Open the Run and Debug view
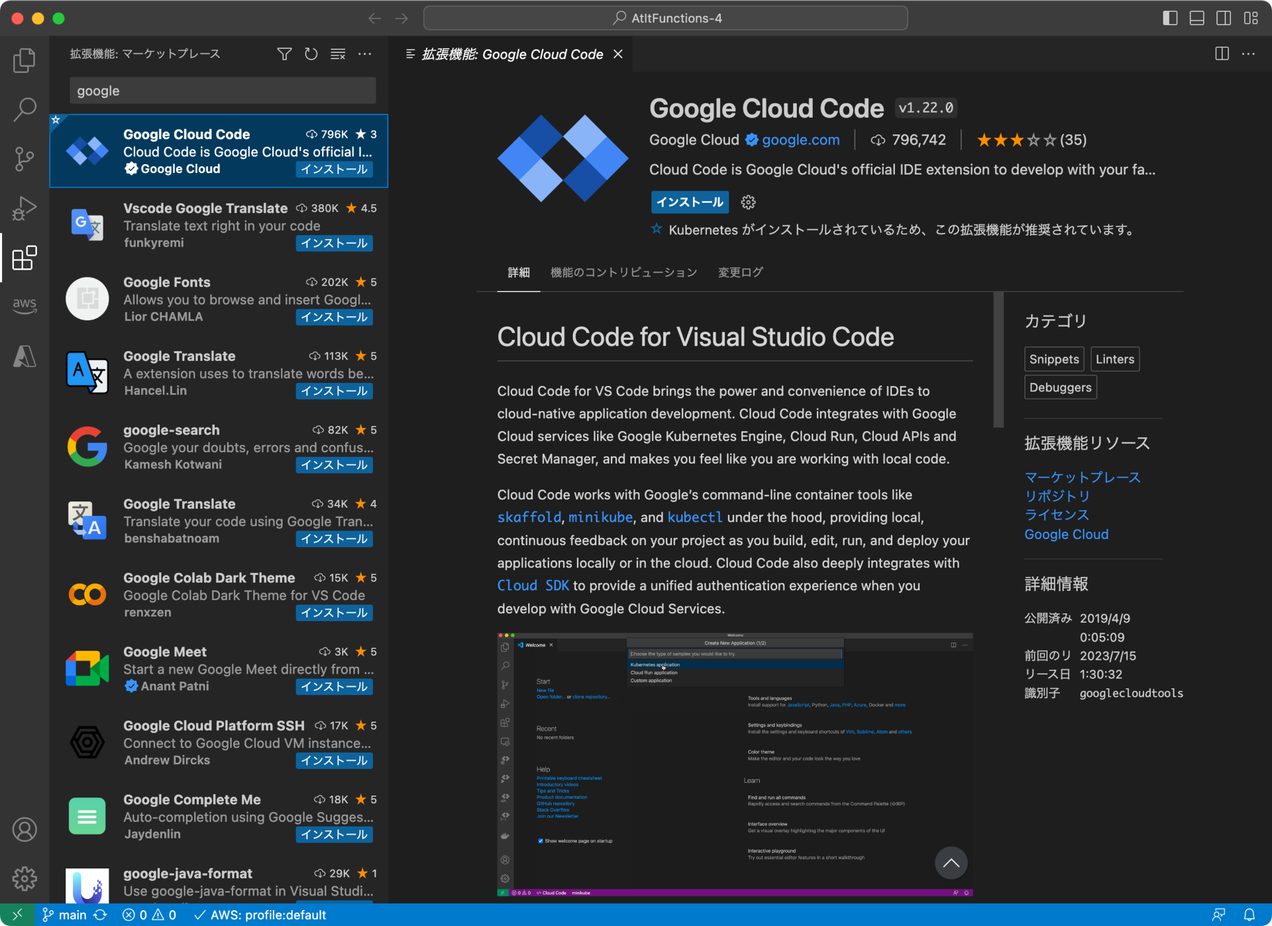The width and height of the screenshot is (1272, 926). (25, 208)
